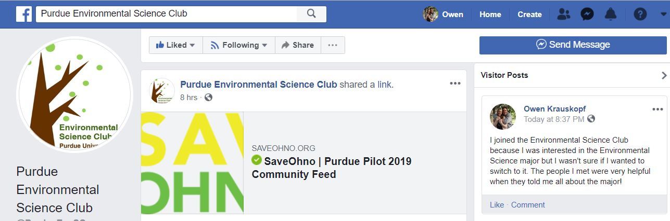Expand the Visitor Posts section arrow

point(664,75)
